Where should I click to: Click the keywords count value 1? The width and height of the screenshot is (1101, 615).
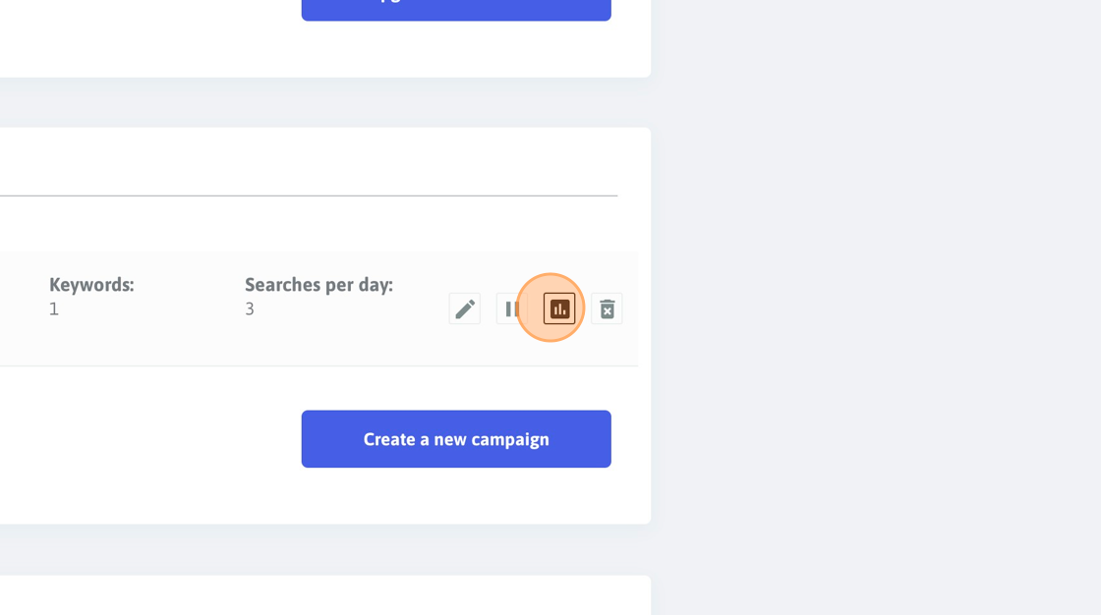[54, 308]
